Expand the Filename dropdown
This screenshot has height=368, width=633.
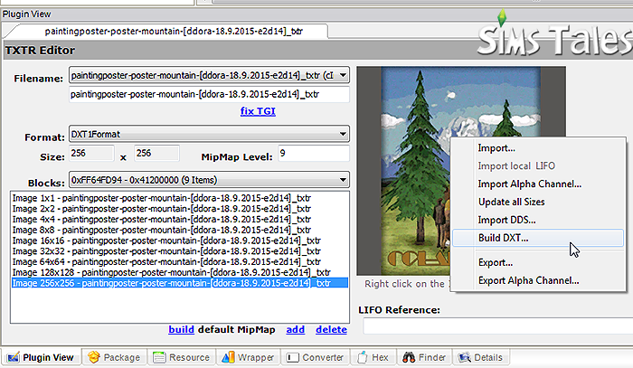(343, 75)
